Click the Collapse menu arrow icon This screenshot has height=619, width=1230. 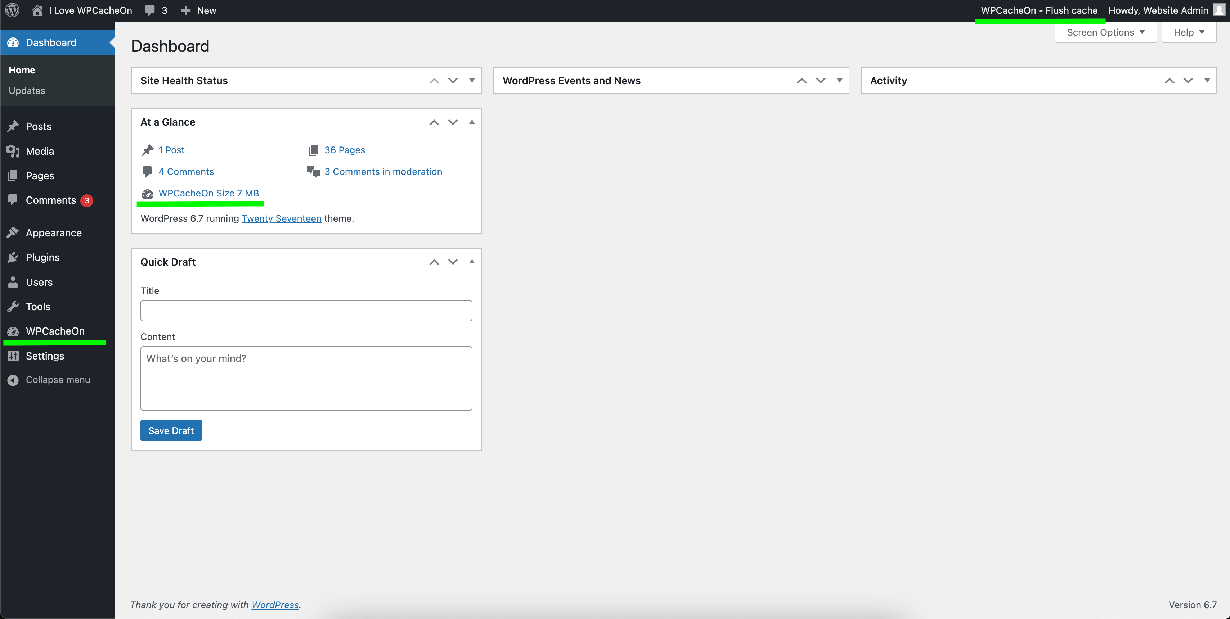pos(13,380)
